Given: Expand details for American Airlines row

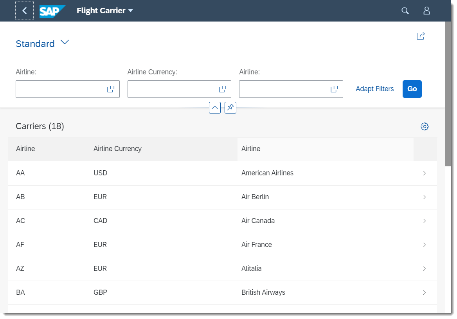Looking at the screenshot, I should pos(425,173).
